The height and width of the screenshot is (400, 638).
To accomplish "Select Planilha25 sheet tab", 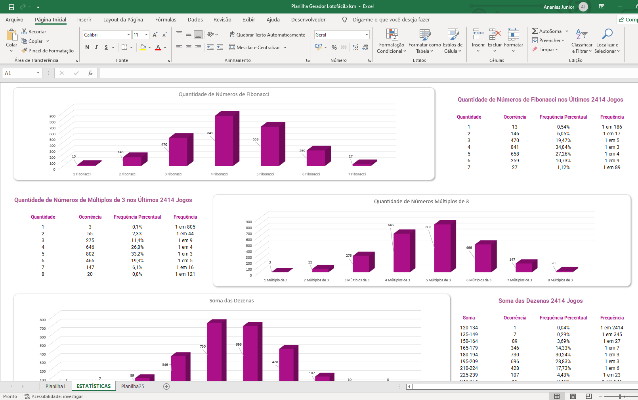I will pyautogui.click(x=133, y=386).
